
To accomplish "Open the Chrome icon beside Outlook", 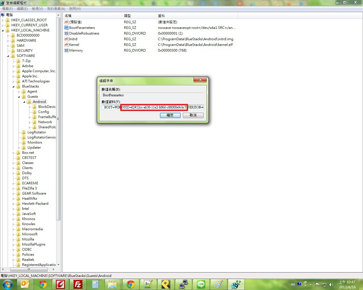I will (x=43, y=284).
